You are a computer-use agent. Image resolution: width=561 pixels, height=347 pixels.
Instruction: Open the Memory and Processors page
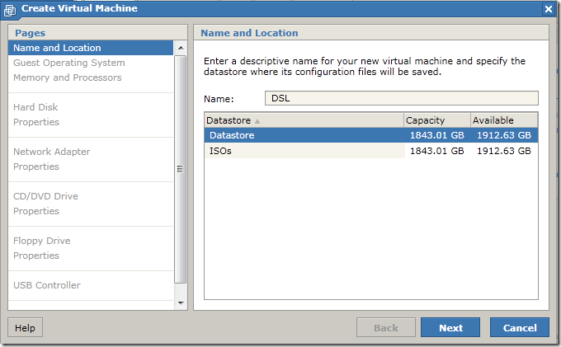pyautogui.click(x=68, y=77)
